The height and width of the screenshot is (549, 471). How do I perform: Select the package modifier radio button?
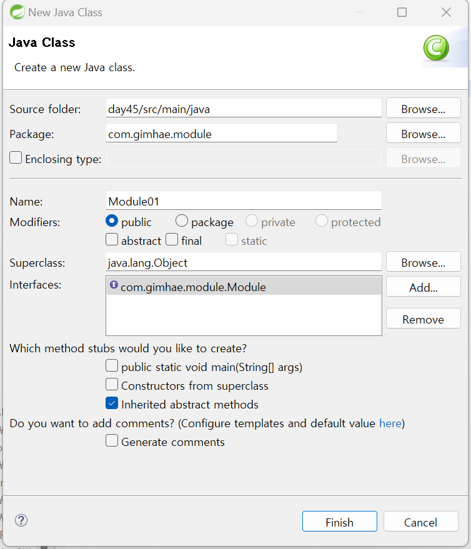(x=181, y=221)
